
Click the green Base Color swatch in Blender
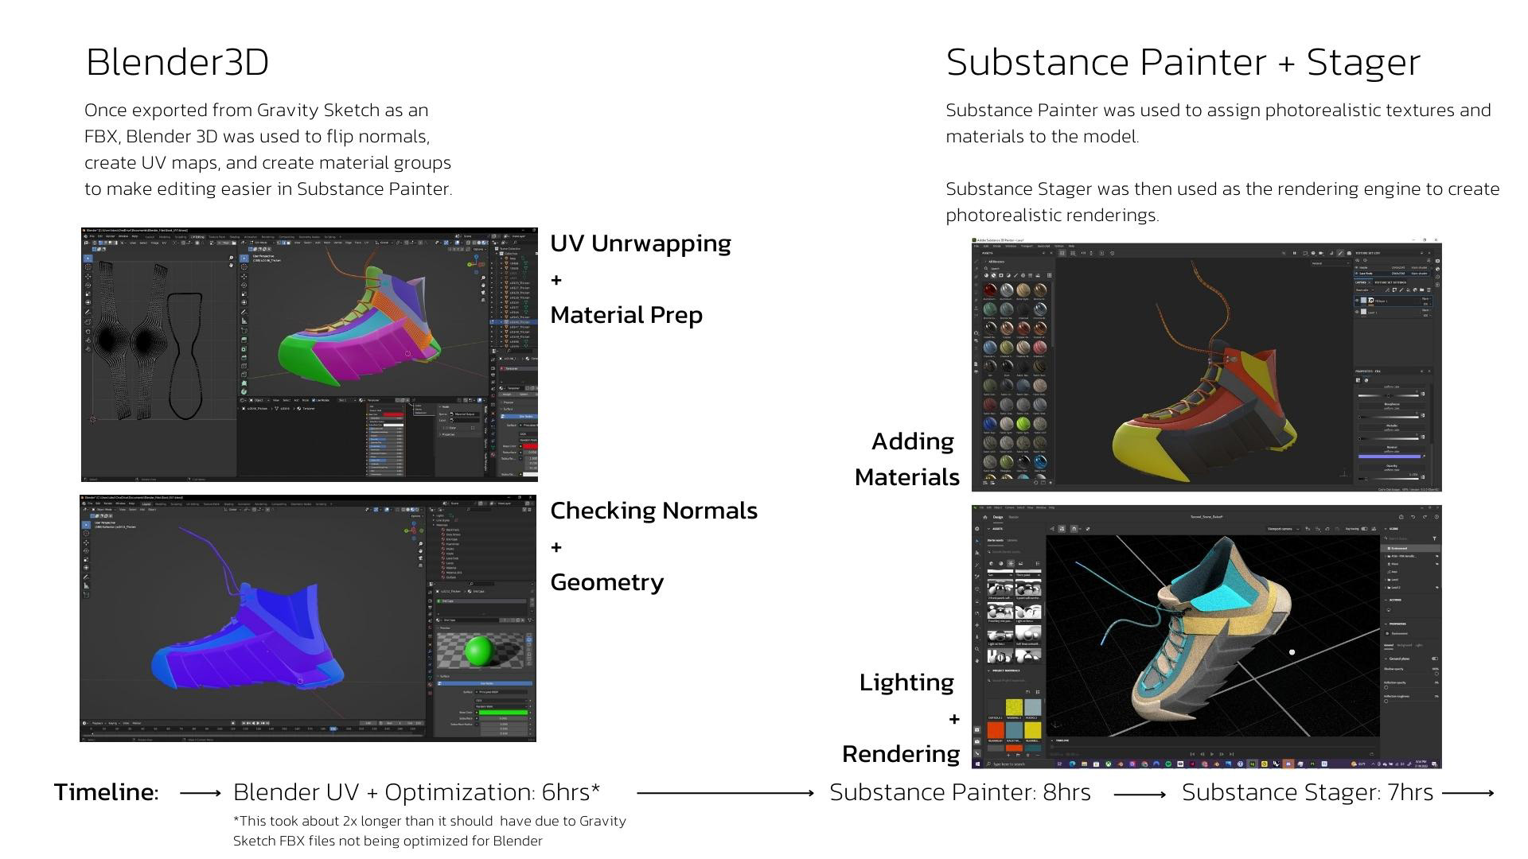click(x=503, y=713)
